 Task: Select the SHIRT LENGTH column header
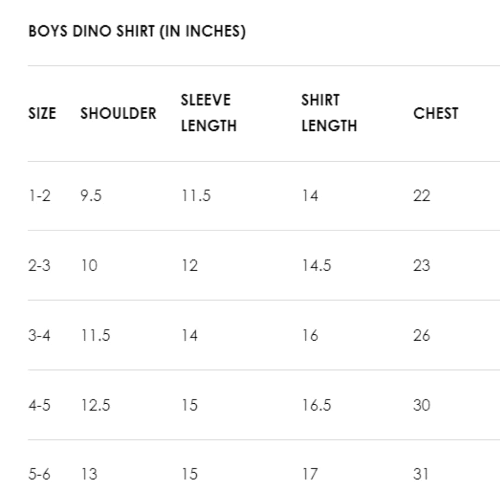pos(329,113)
